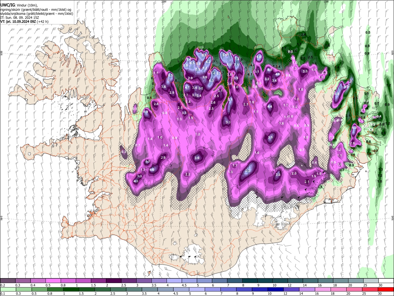Click the "4.9" snowfall value on the map
Image resolution: width=394 pixels, height=296 pixels.
[354, 128]
